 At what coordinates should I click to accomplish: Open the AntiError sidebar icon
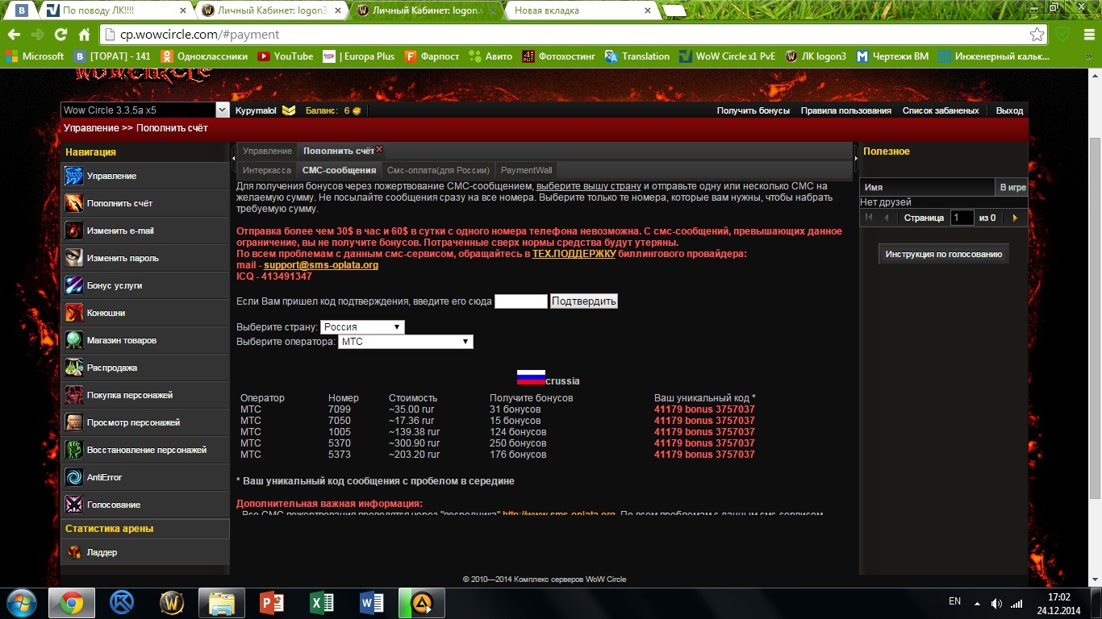point(74,477)
